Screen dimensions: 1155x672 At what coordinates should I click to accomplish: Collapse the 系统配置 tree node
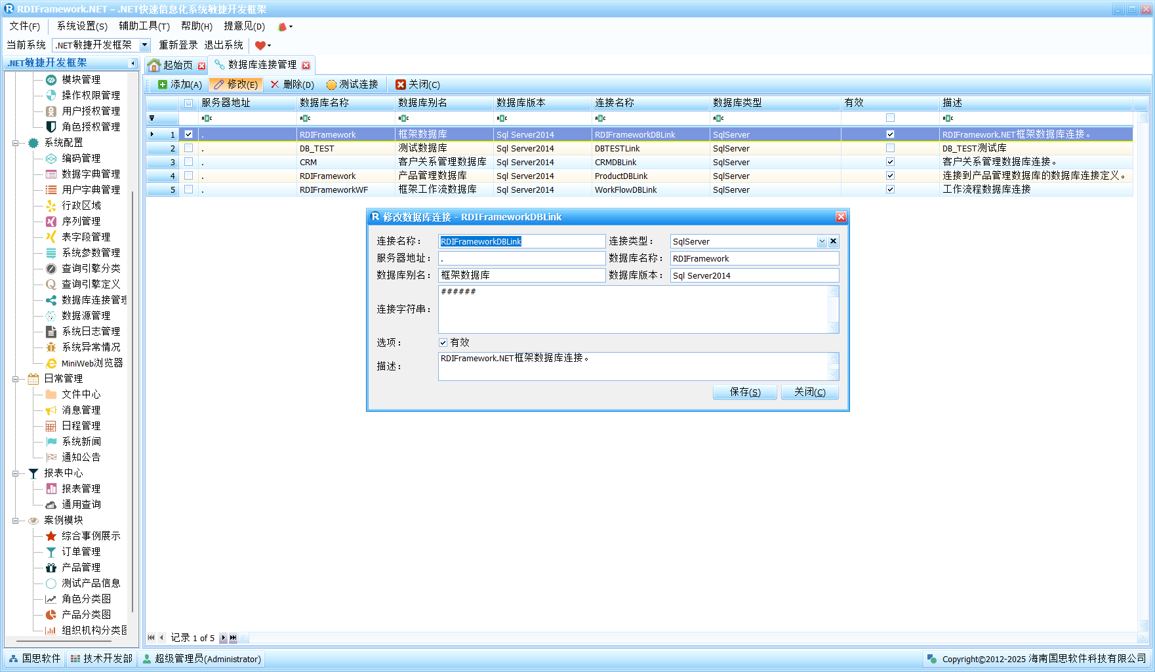click(x=15, y=143)
